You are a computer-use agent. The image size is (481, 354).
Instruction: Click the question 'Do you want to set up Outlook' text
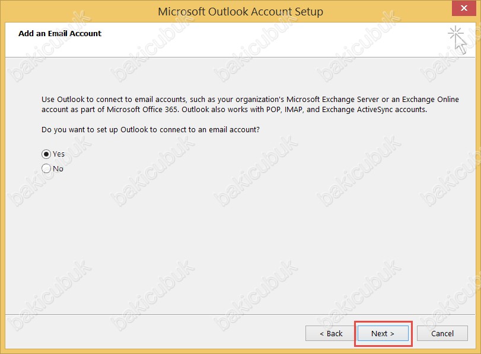(x=150, y=130)
